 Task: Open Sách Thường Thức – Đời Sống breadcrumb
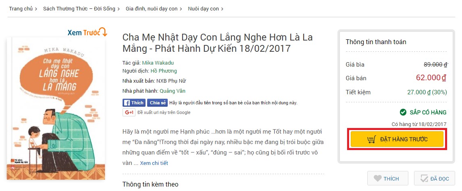click(x=79, y=9)
